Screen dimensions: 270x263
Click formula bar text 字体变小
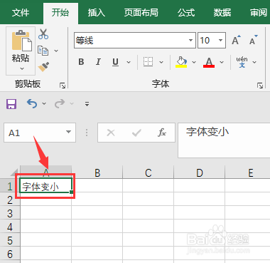pyautogui.click(x=207, y=132)
